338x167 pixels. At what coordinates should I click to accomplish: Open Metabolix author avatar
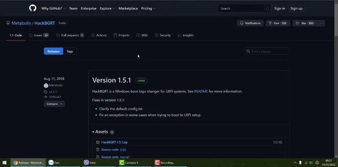coord(46,85)
